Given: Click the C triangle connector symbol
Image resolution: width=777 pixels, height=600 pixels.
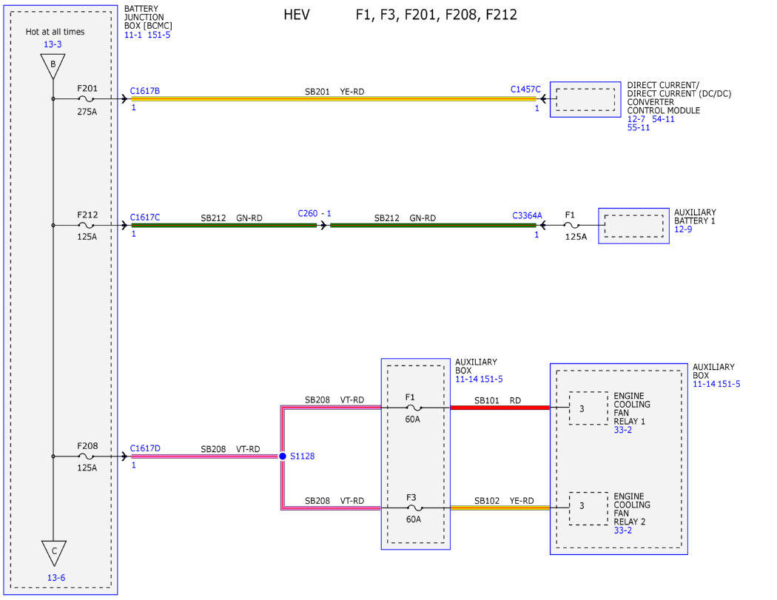Looking at the screenshot, I should (x=54, y=553).
